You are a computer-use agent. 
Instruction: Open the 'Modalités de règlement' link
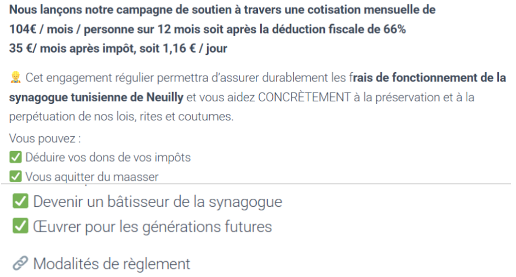(x=112, y=264)
